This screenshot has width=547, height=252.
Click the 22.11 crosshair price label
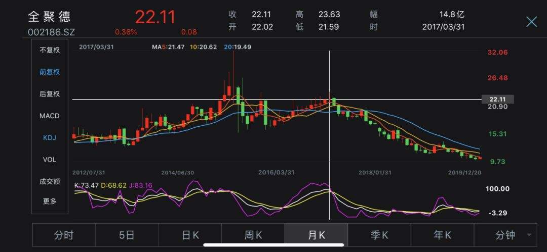pyautogui.click(x=498, y=99)
